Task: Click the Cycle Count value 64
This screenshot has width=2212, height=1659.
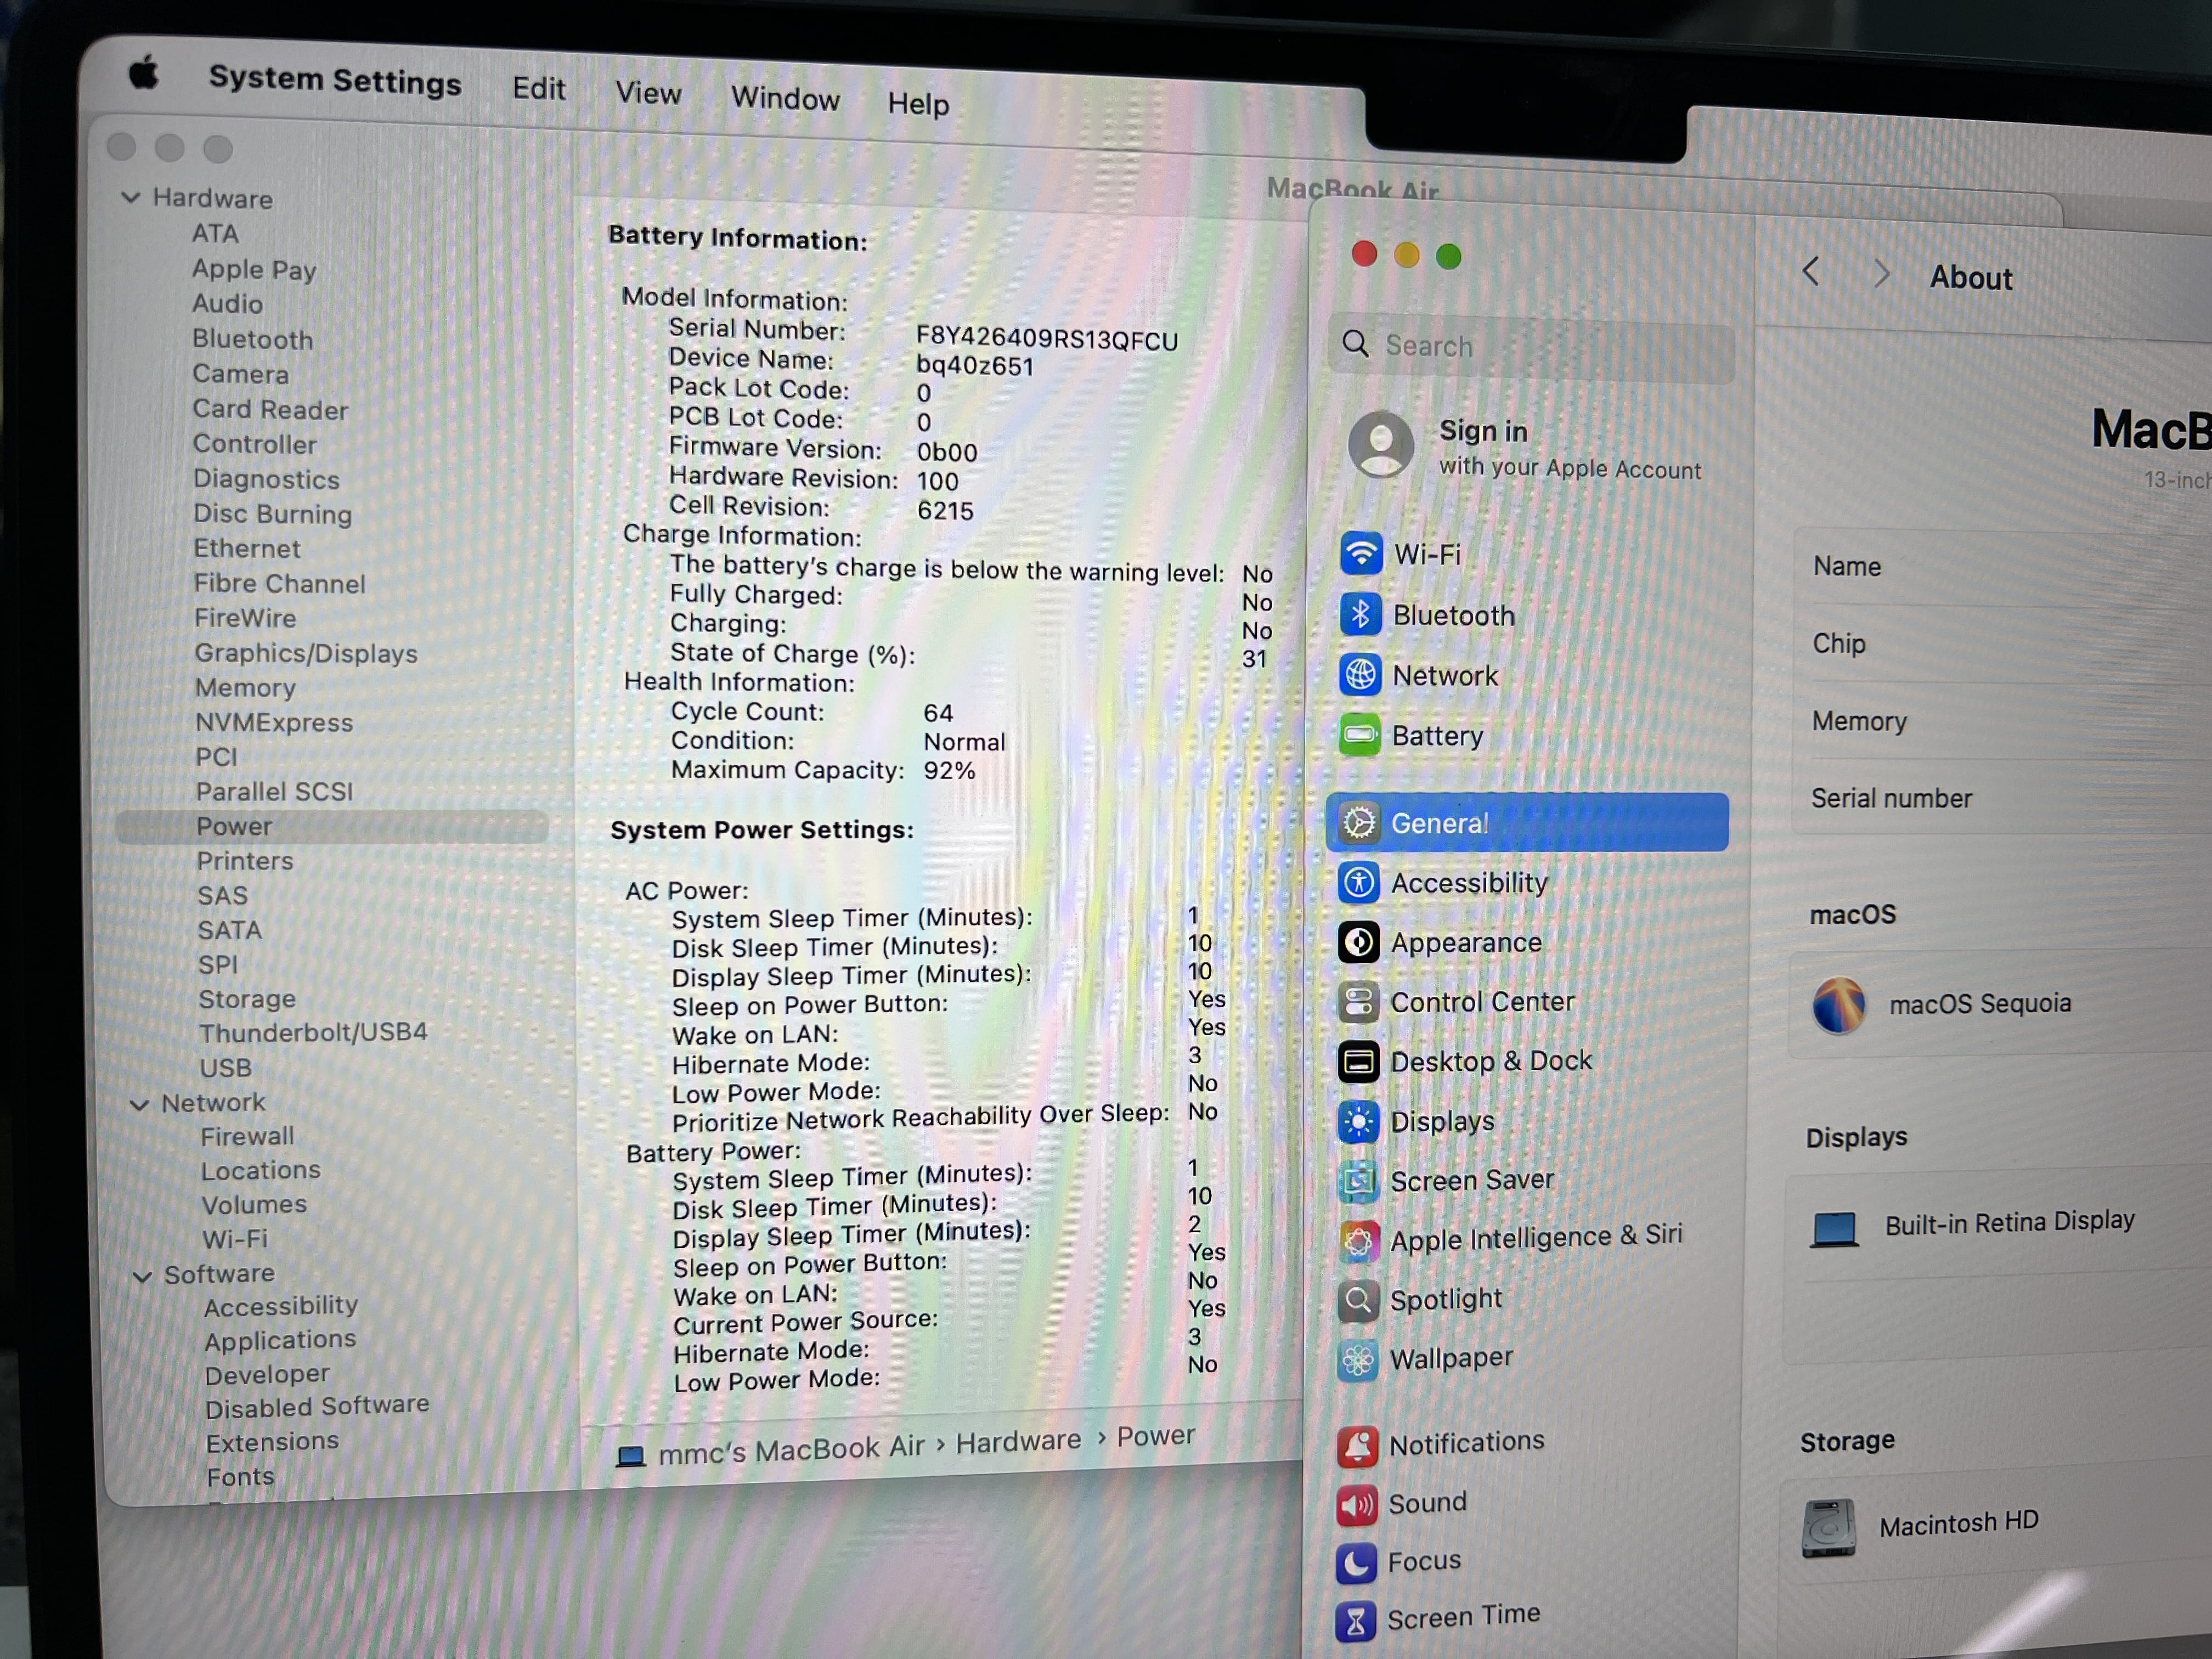Action: point(938,713)
